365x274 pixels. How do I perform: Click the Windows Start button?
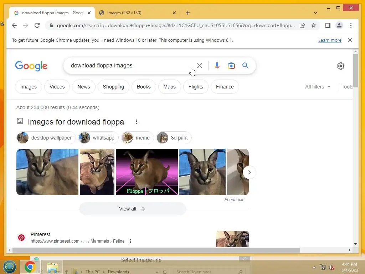coord(9,267)
